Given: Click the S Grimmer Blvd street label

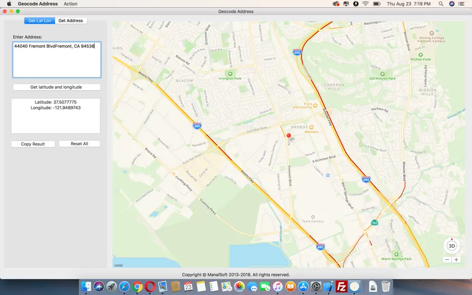Looking at the screenshot, I should click(x=324, y=159).
